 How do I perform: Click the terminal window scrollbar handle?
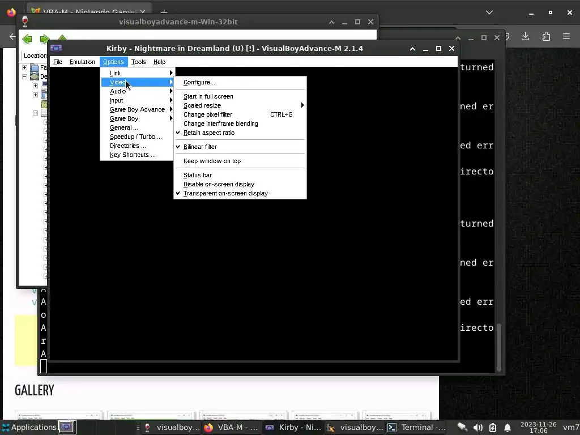coord(498,347)
